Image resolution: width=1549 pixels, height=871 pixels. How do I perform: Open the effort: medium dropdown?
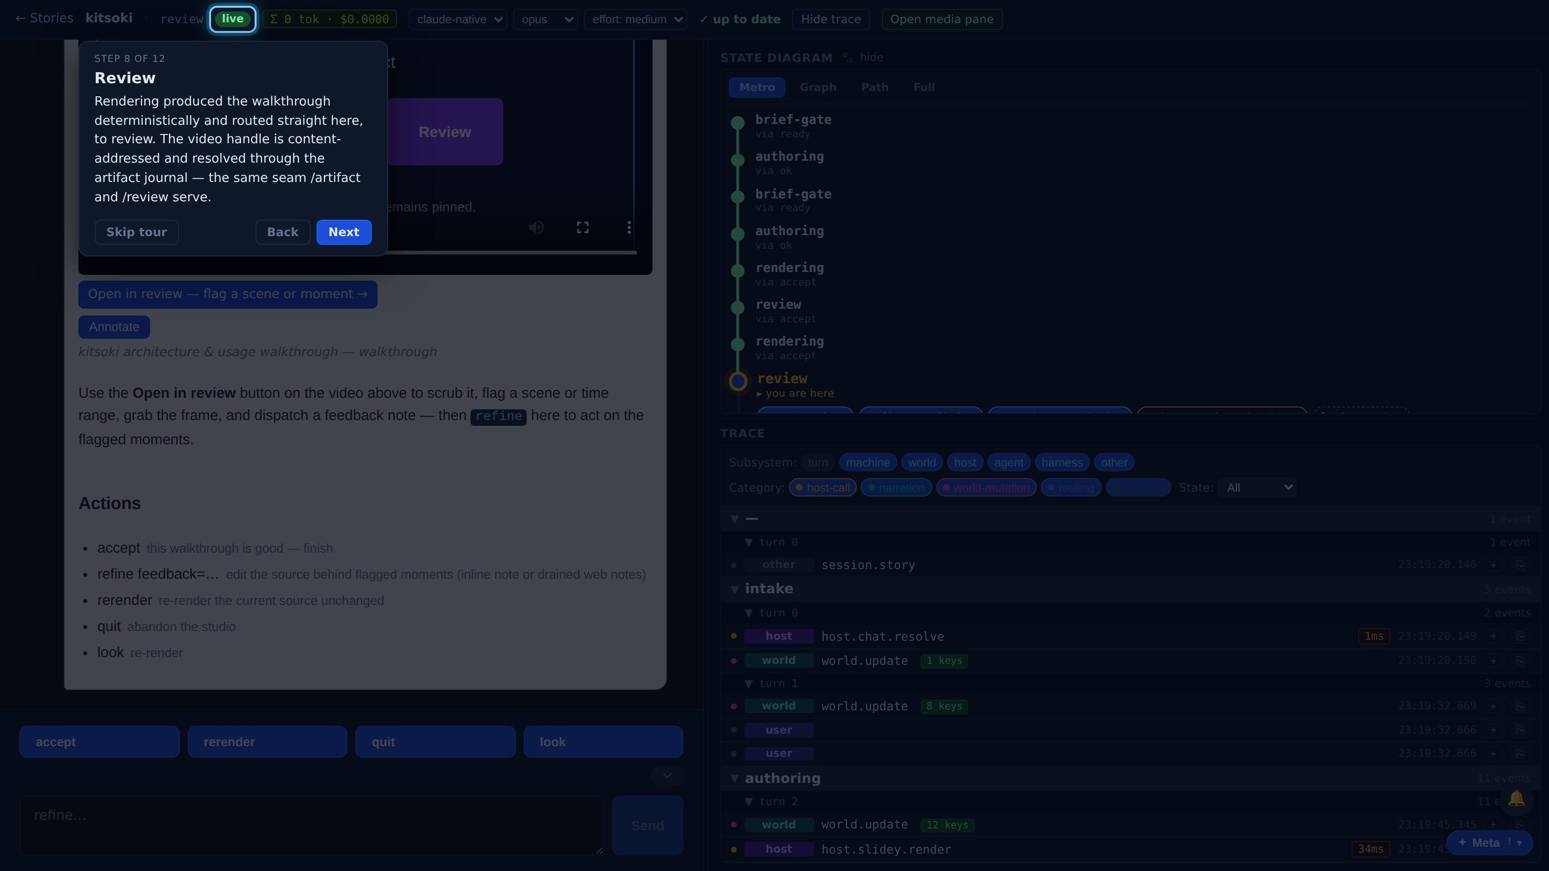click(635, 19)
